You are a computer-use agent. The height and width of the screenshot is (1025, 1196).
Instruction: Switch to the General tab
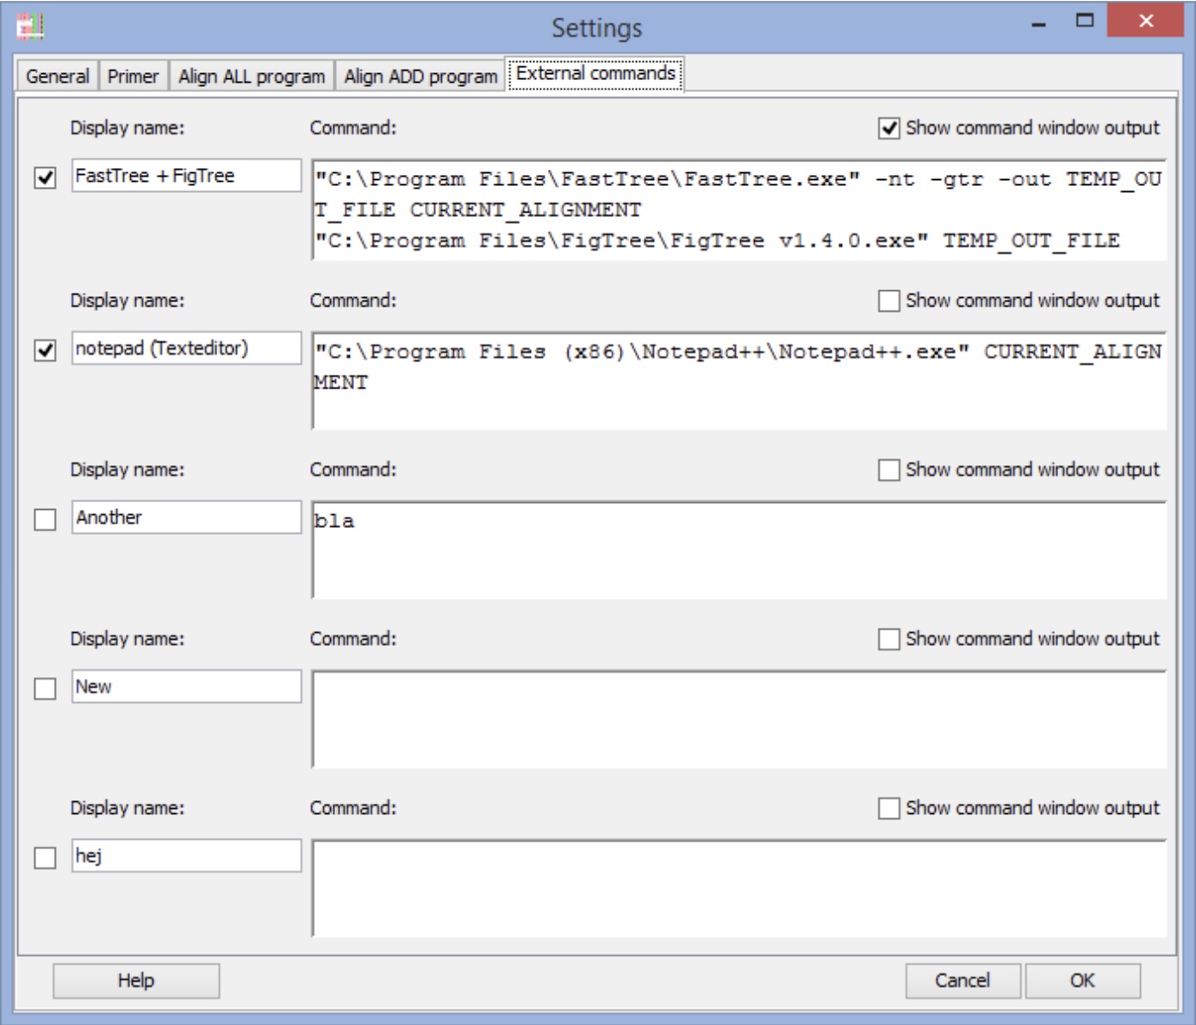[x=58, y=76]
